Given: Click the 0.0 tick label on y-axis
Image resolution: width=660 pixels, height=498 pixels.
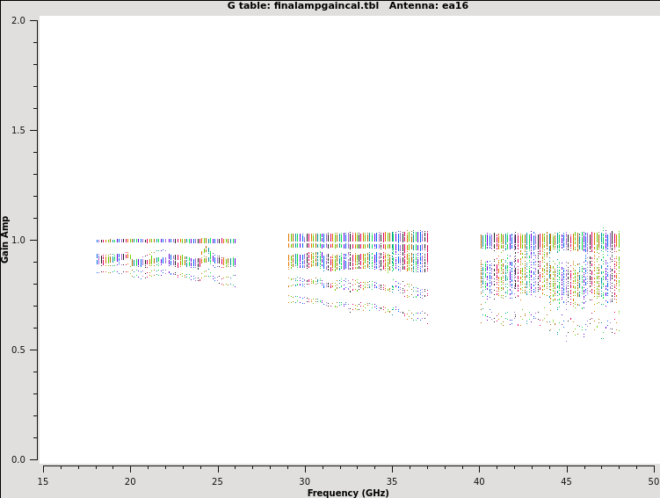Looking at the screenshot, I should point(18,459).
